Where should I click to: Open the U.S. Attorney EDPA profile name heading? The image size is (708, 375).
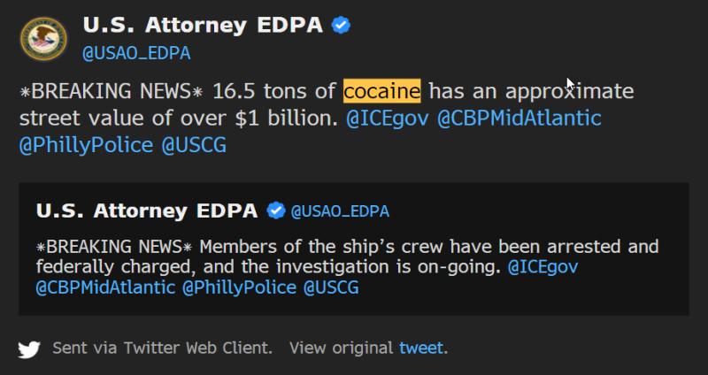click(x=203, y=26)
